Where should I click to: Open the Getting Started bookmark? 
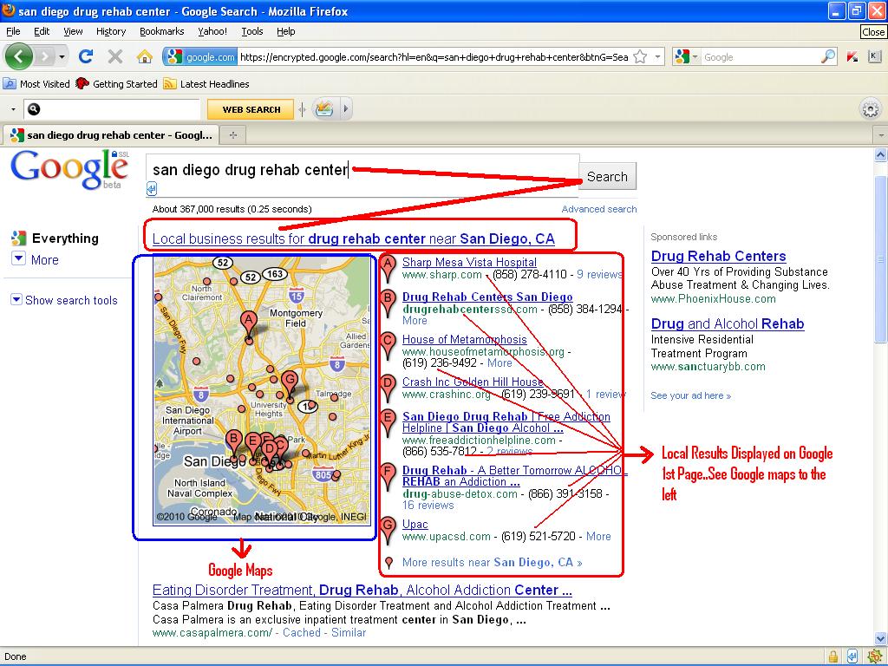click(117, 84)
